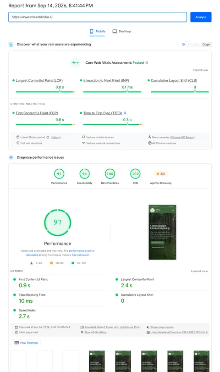Click the orange square 50–89 legend icon
The image size is (220, 372).
coord(51,263)
